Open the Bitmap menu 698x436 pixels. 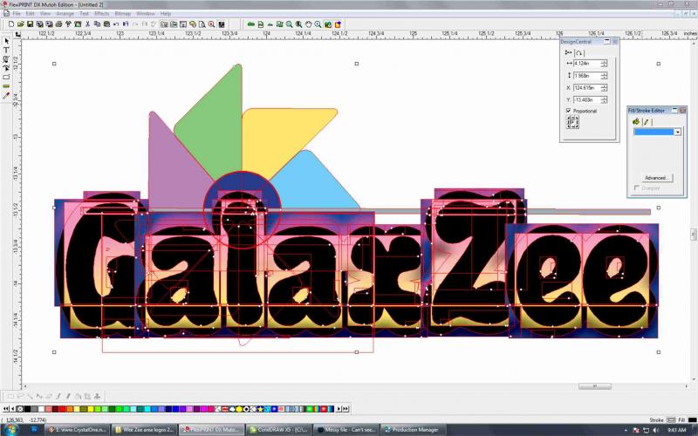pyautogui.click(x=123, y=14)
